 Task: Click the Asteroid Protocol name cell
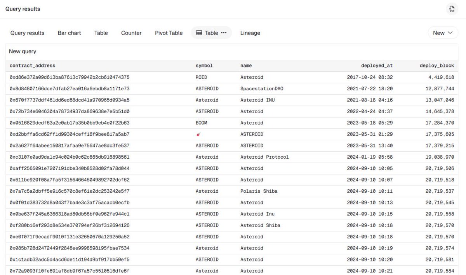coord(264,157)
